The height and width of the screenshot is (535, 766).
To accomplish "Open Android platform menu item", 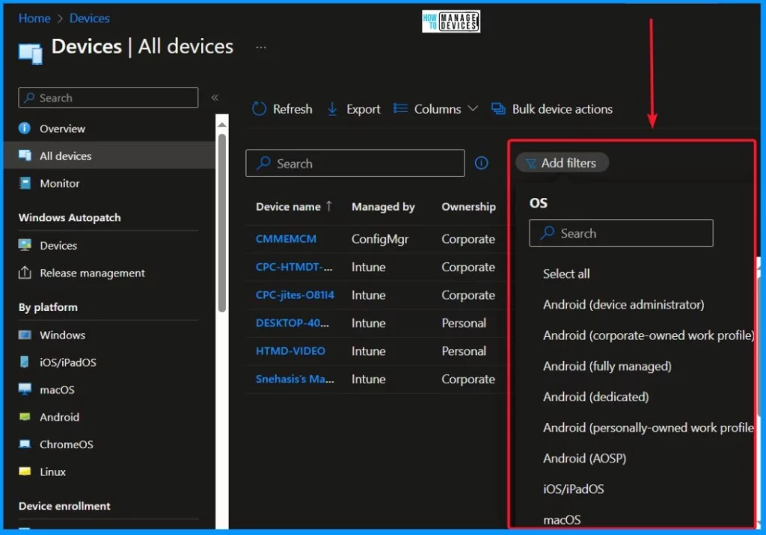I will [x=60, y=417].
